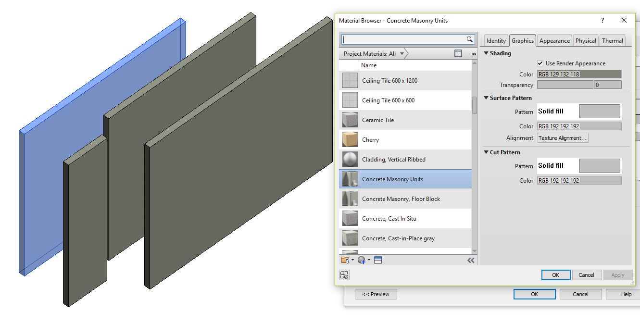Collapse the library pane with double-left chevron
This screenshot has height=336, width=640.
470,260
